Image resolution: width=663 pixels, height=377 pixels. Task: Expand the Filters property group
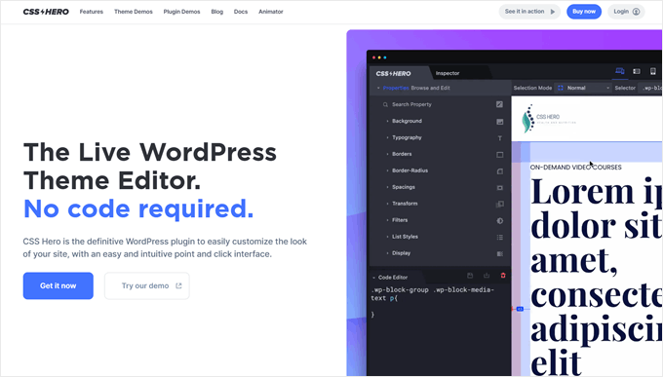(400, 220)
